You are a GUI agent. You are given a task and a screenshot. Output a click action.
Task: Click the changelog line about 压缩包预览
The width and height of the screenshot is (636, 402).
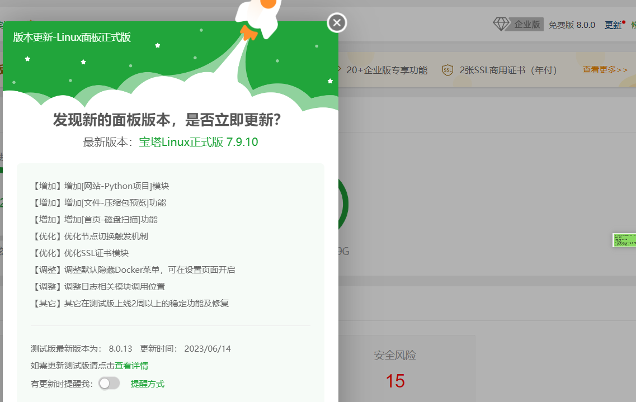(99, 202)
